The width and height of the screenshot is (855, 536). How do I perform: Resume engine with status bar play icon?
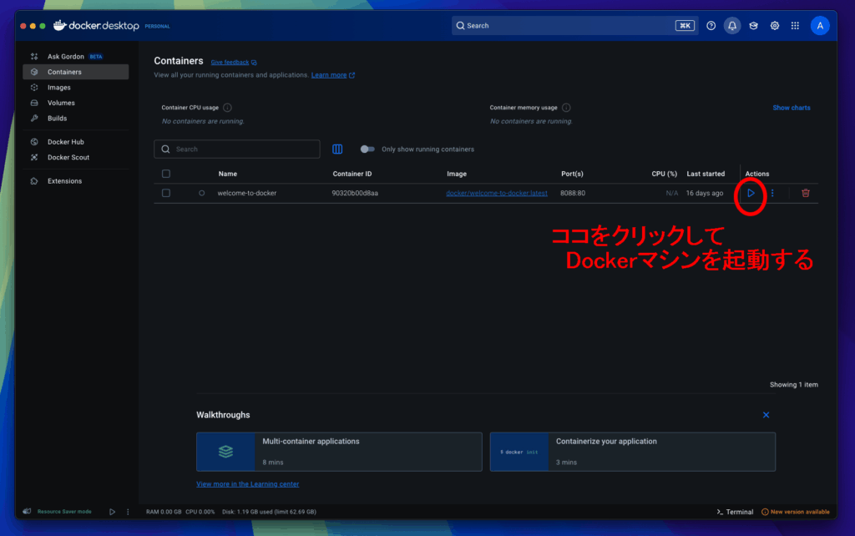pyautogui.click(x=112, y=512)
